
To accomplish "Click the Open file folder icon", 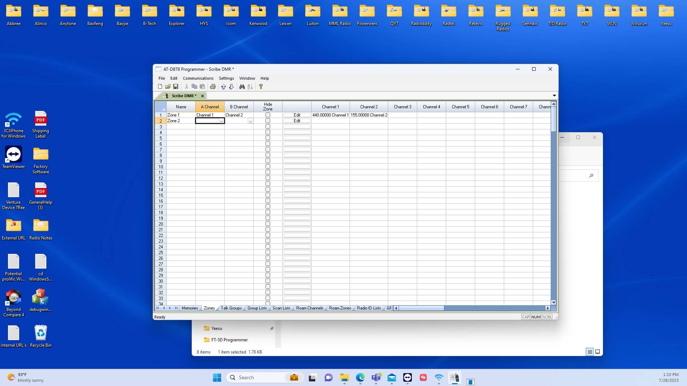I will coord(168,86).
